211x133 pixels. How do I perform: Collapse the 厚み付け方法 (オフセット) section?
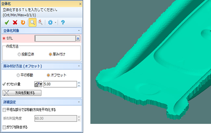point(79,66)
